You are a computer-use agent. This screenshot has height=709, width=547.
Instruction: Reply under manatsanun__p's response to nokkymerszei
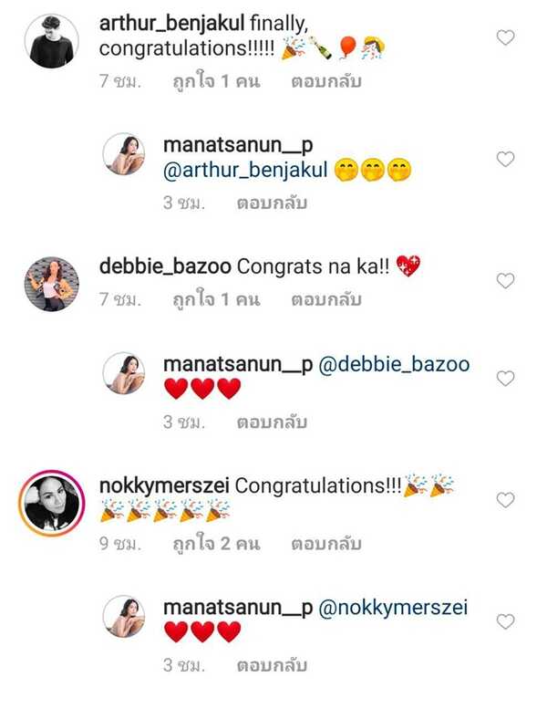(x=272, y=666)
